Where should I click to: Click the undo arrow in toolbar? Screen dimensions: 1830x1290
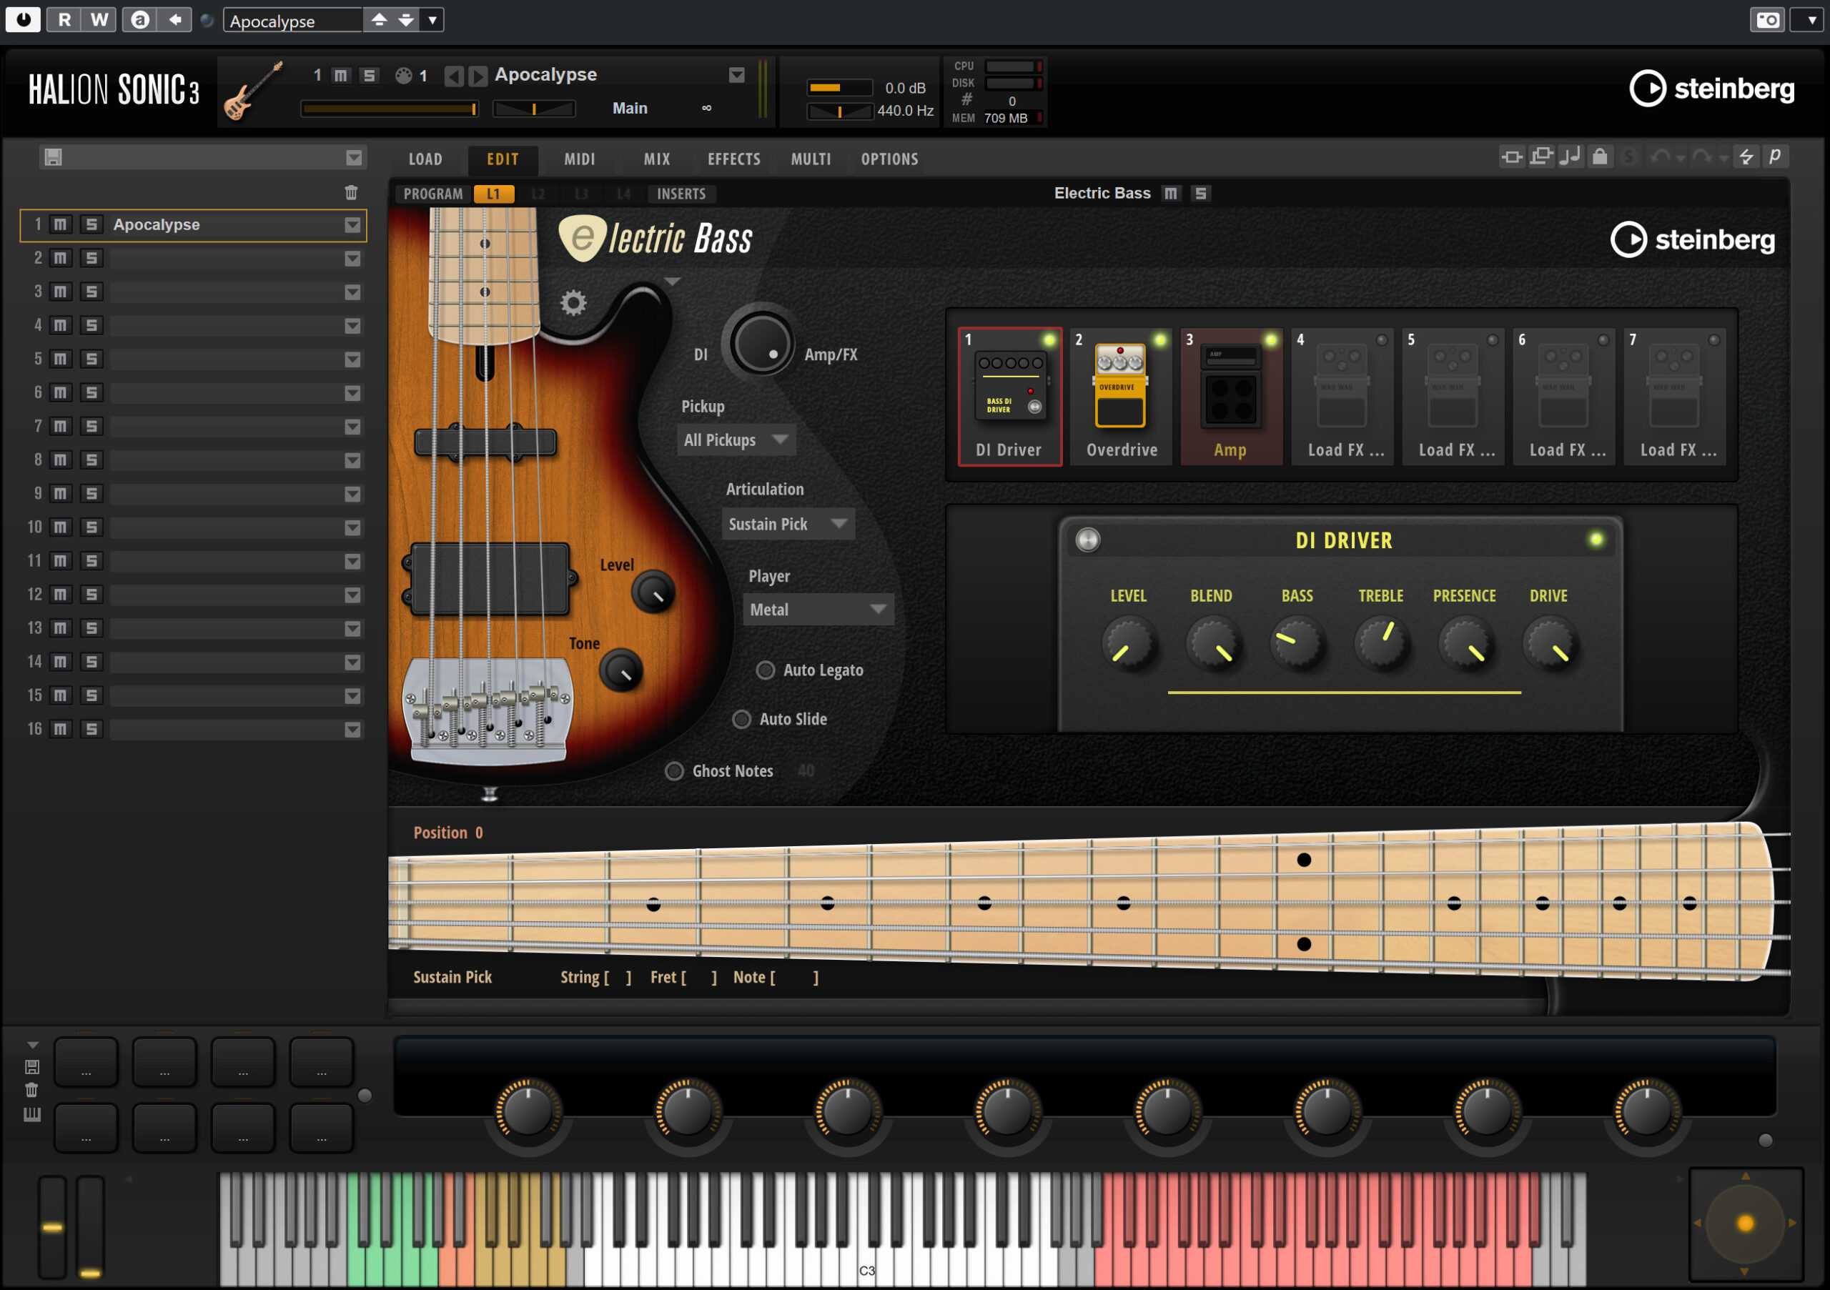[x=1661, y=157]
